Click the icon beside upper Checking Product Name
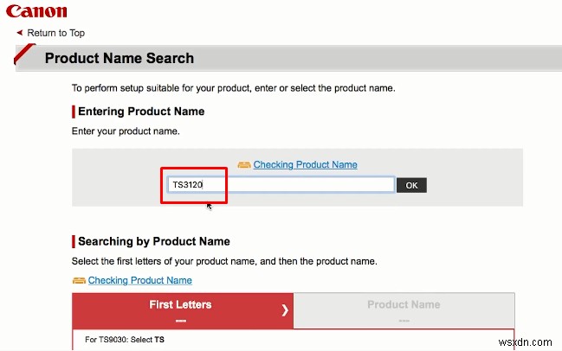The image size is (562, 351). (244, 164)
